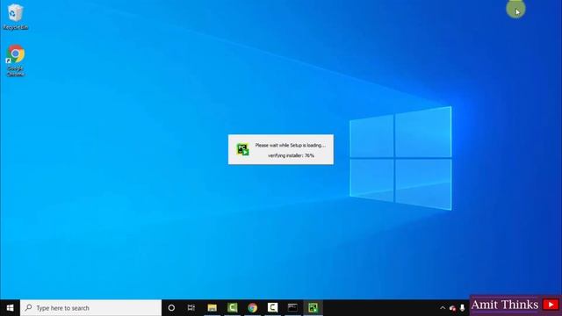Click 'Please wait while Setup is loading' text
Screen dimensions: 562x316
coord(291,146)
